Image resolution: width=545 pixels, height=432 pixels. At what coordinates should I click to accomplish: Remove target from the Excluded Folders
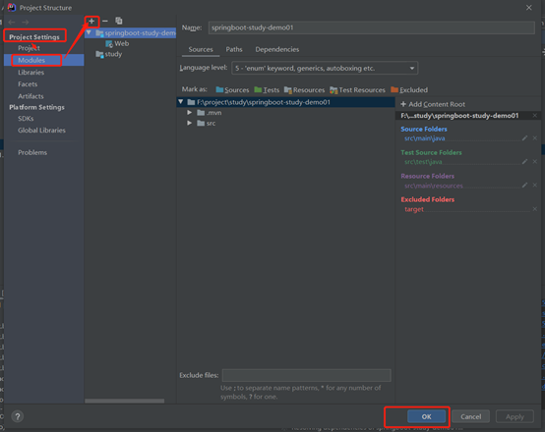(x=535, y=209)
